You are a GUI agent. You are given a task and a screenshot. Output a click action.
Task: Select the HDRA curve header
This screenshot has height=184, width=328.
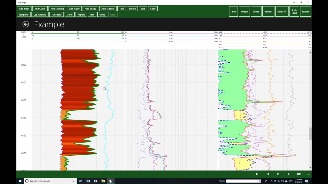click(x=265, y=48)
